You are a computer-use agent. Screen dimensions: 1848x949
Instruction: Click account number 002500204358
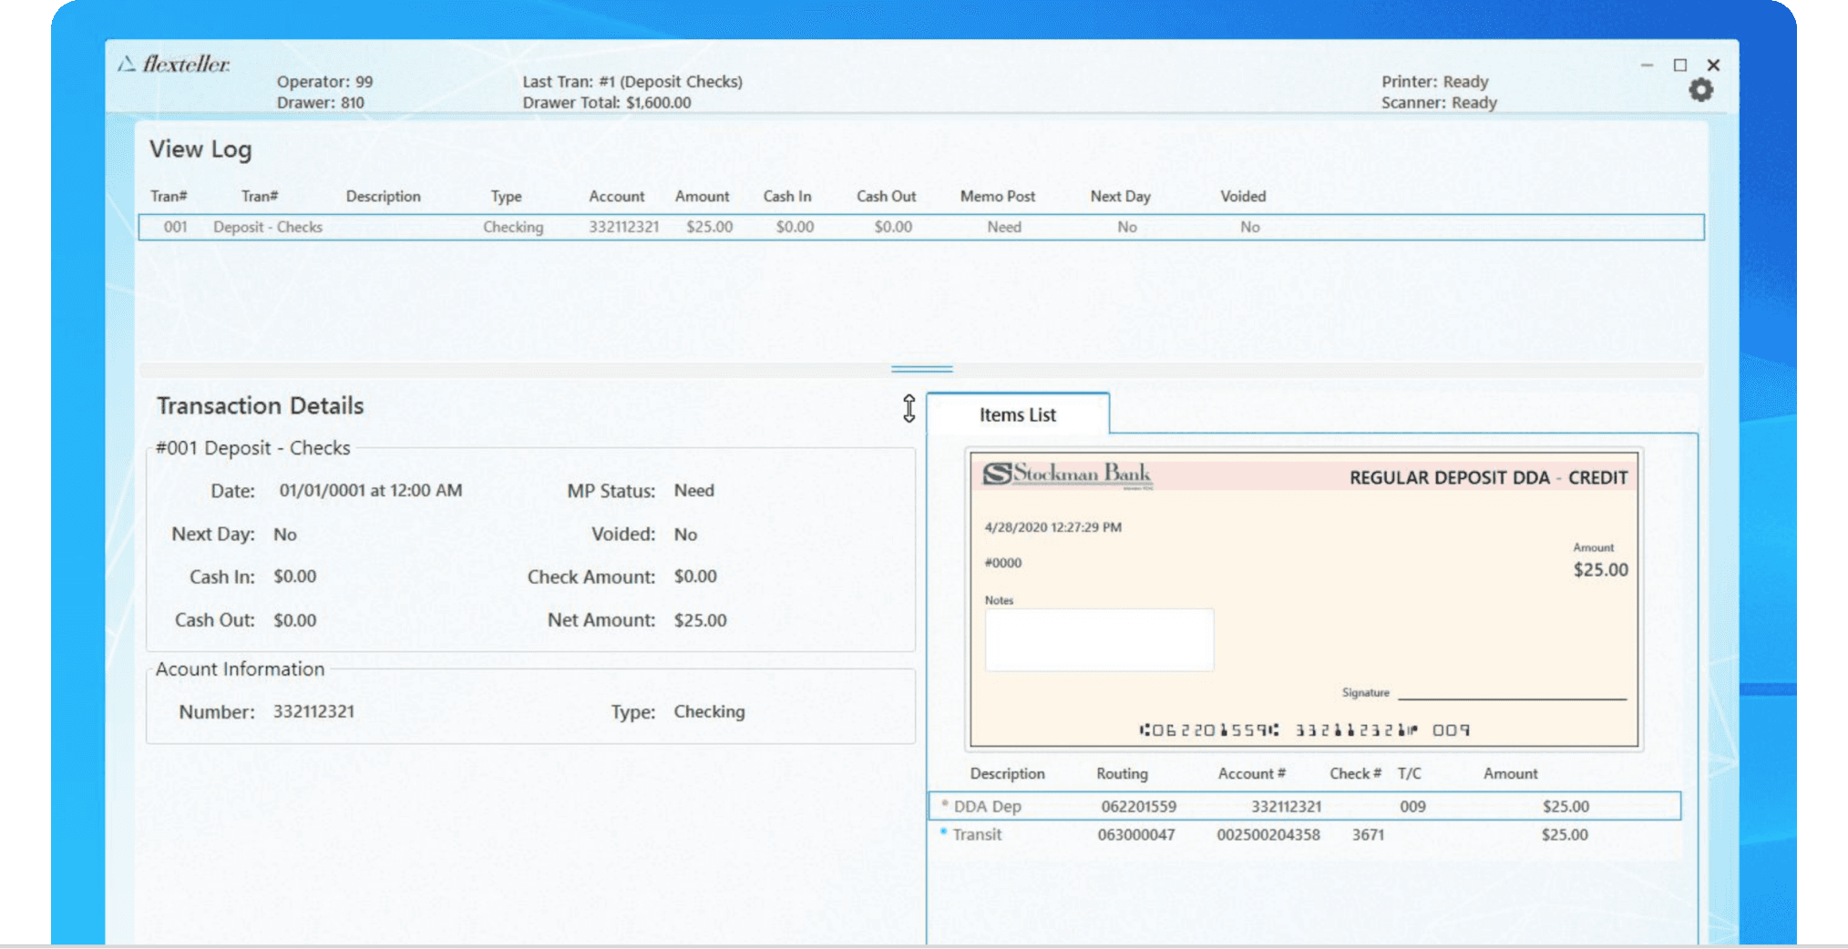click(x=1268, y=834)
